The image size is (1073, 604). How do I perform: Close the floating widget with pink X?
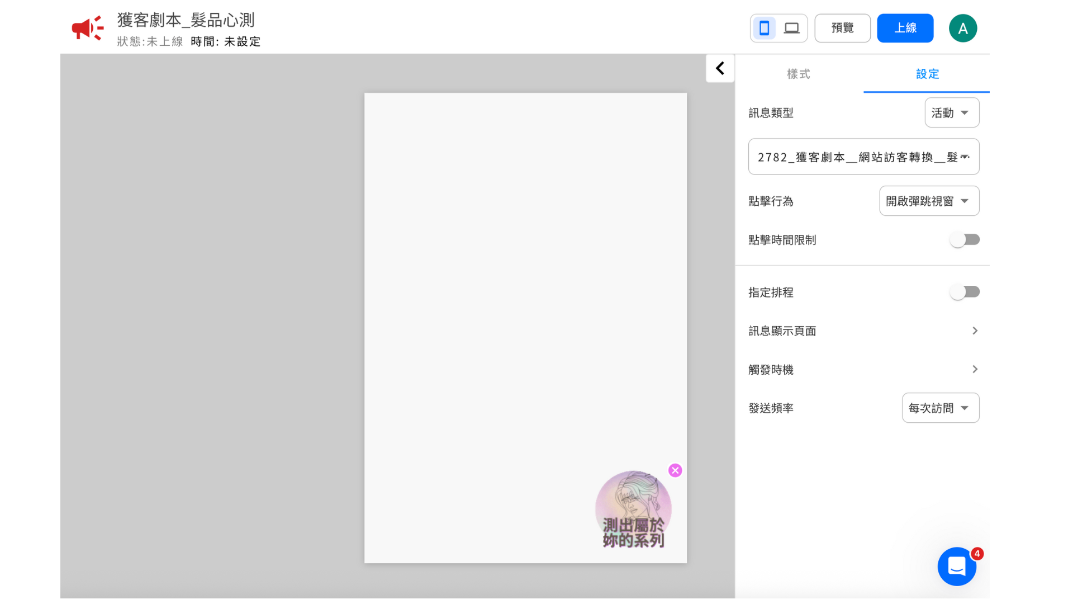click(675, 470)
